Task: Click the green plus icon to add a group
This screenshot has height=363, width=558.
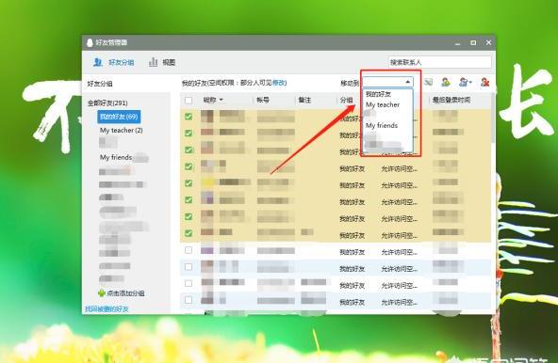Action: coord(102,293)
